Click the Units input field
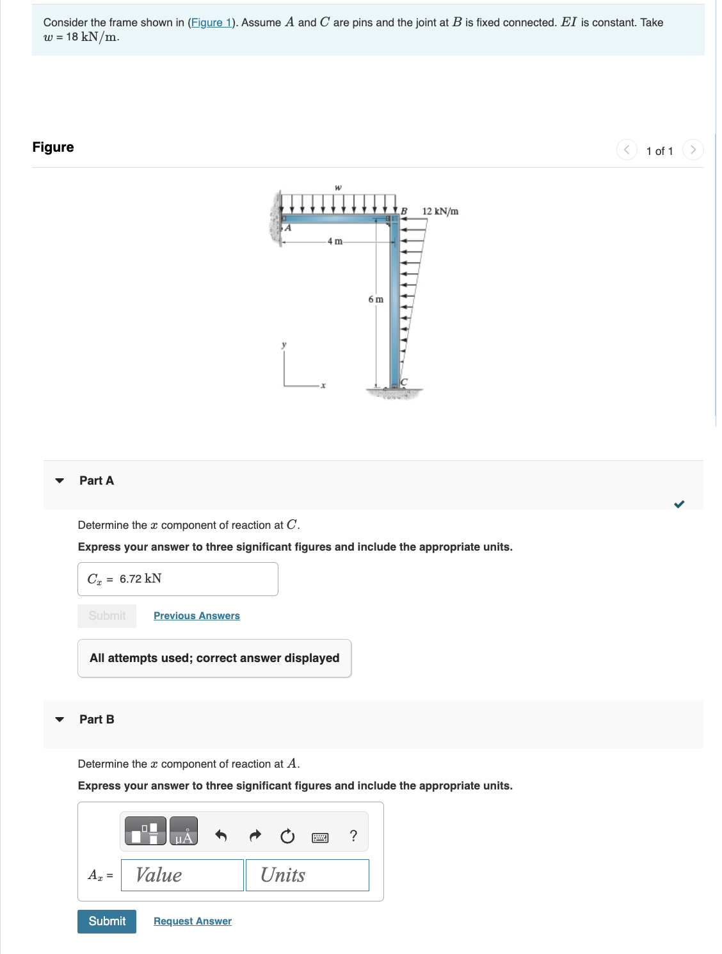Screen dimensions: 722x954 pos(307,875)
